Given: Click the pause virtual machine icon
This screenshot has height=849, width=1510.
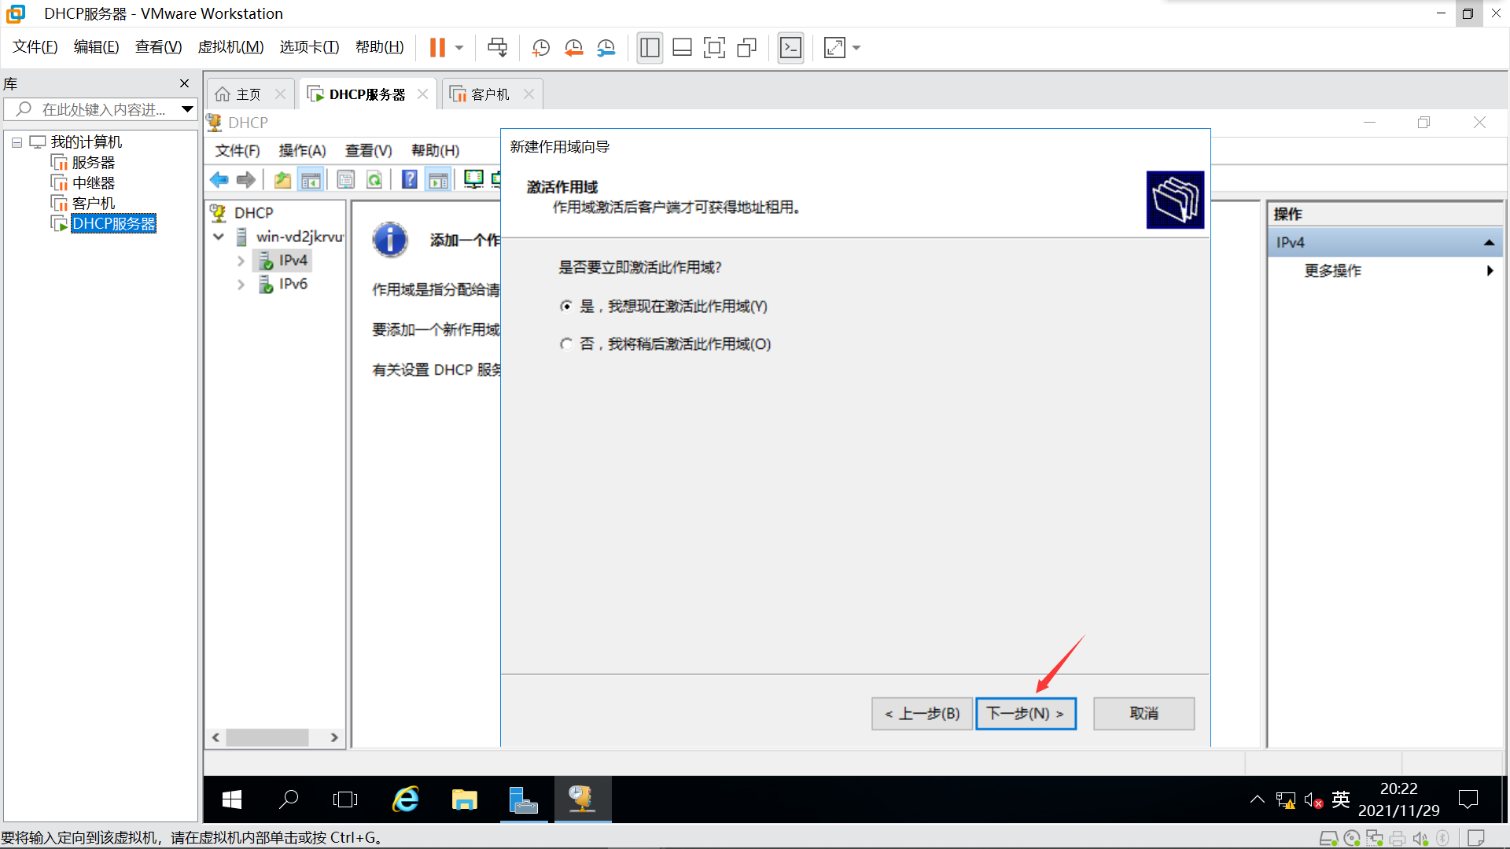Looking at the screenshot, I should [437, 48].
